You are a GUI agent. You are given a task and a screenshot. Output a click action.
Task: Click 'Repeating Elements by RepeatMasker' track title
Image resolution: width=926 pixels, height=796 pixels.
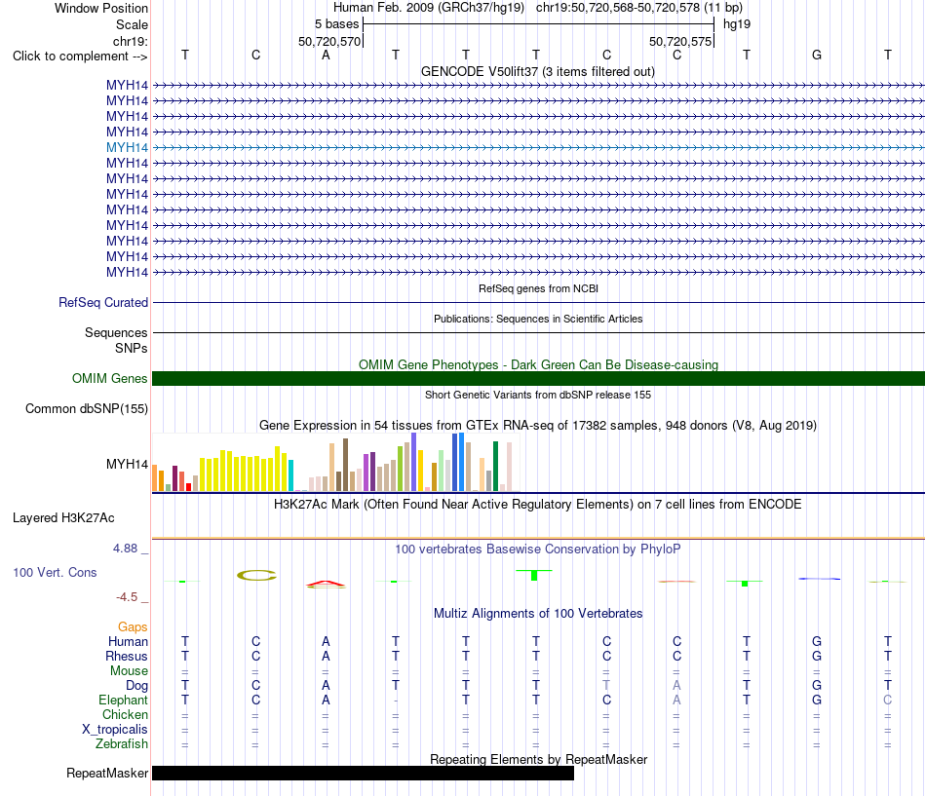coord(538,759)
